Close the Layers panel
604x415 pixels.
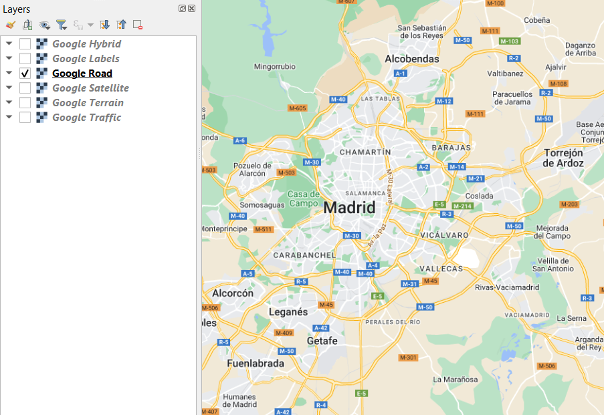pos(191,9)
